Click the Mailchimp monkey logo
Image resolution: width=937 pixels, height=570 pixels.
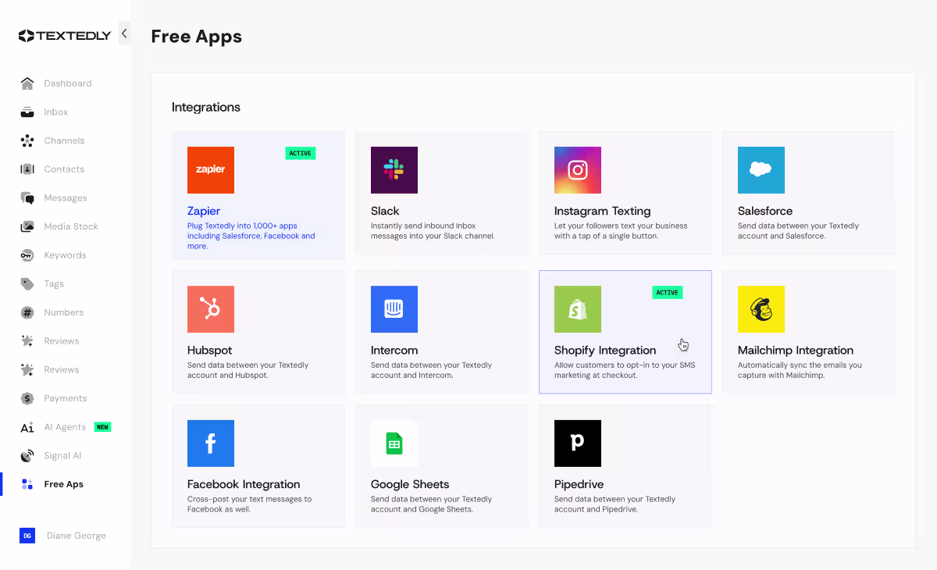point(761,309)
